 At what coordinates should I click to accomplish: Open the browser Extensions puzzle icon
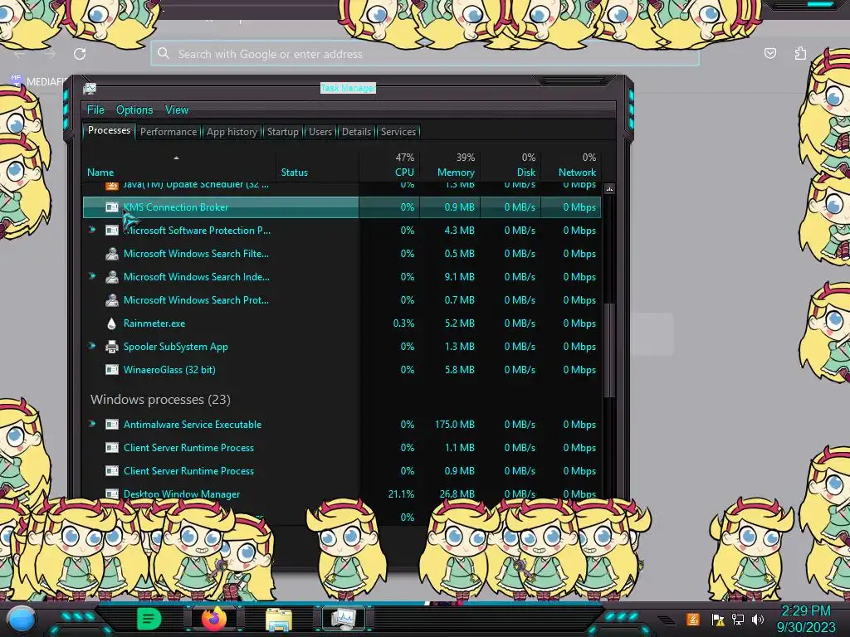click(x=800, y=53)
